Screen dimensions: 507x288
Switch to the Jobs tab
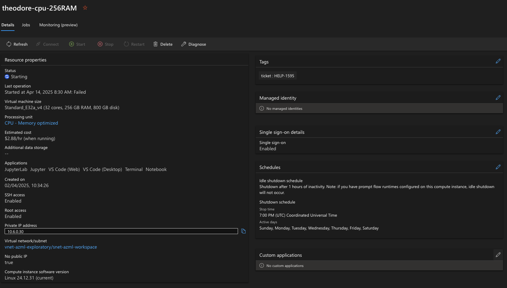pos(26,25)
